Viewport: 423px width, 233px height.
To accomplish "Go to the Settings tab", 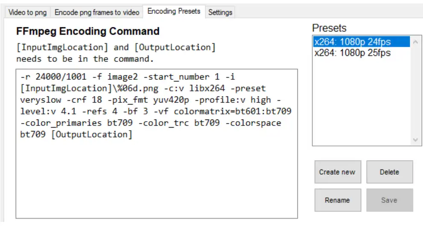I will (220, 12).
